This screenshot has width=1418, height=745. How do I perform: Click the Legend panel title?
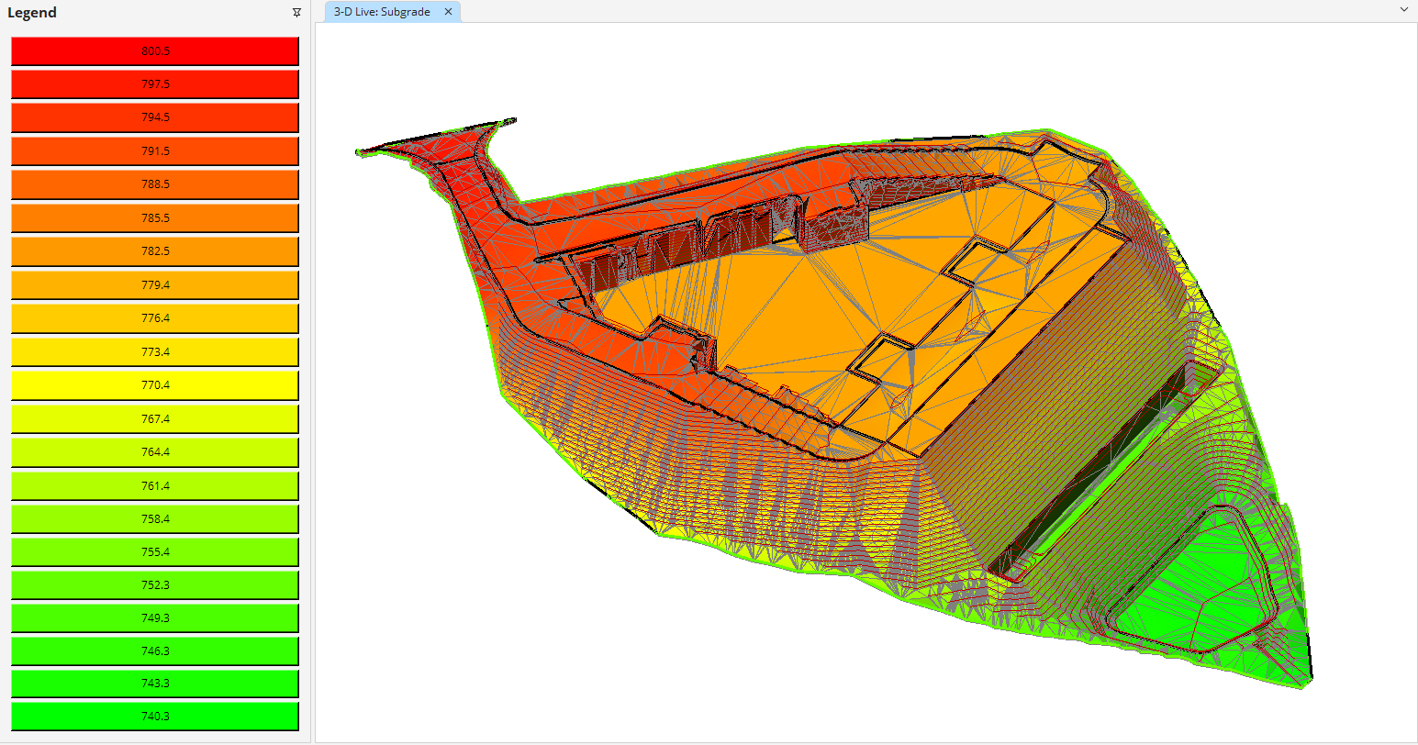click(x=32, y=13)
